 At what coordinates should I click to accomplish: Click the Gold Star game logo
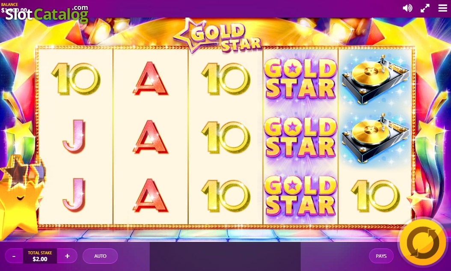click(218, 36)
